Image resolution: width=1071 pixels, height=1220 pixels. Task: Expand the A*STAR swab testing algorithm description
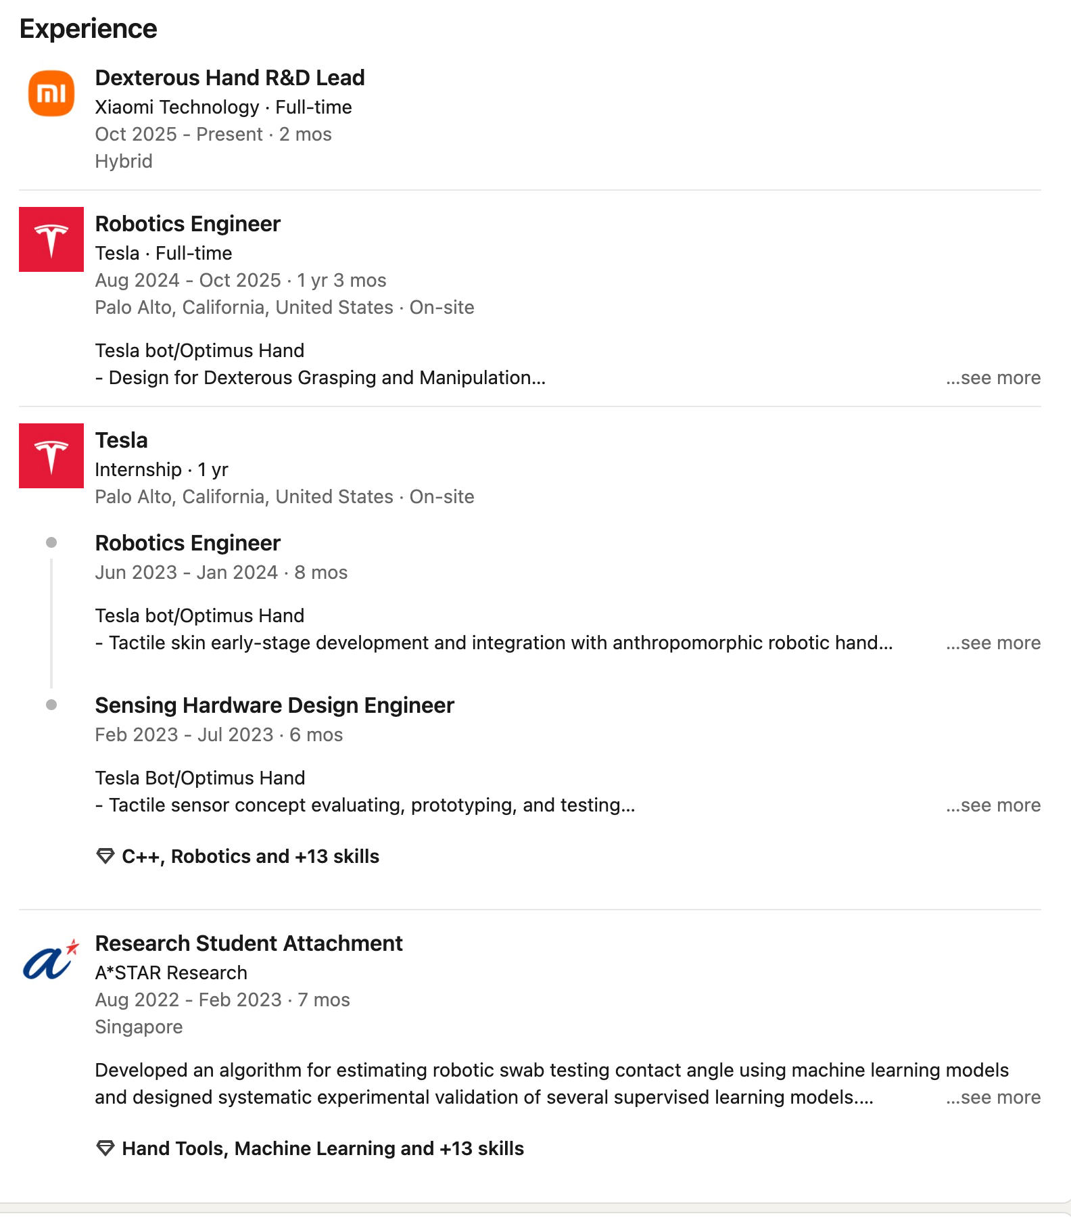(993, 1097)
